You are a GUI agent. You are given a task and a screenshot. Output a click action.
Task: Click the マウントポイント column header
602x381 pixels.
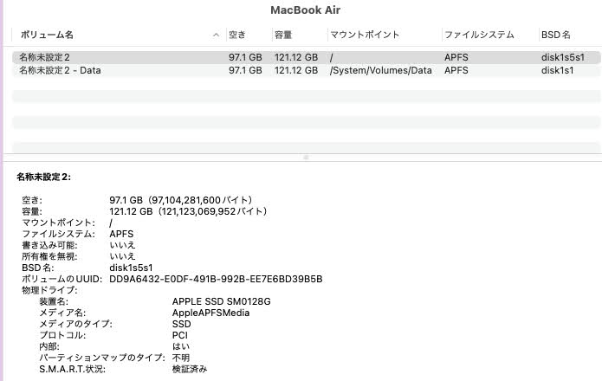coord(365,35)
